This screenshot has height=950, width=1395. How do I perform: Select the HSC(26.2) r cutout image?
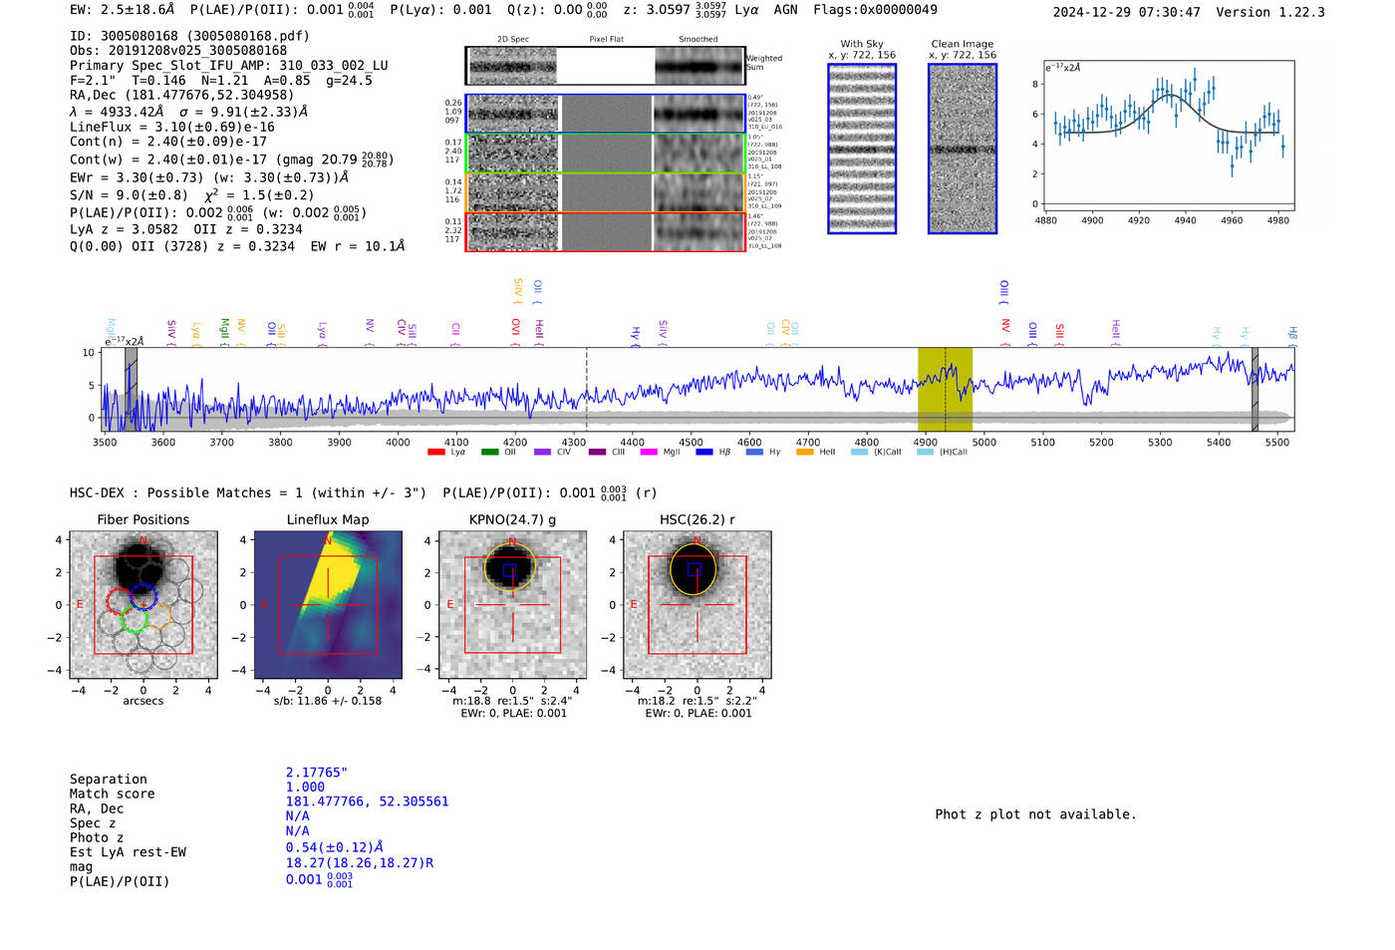click(x=697, y=605)
